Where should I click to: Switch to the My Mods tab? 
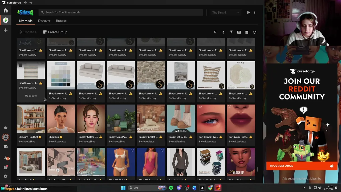26,21
